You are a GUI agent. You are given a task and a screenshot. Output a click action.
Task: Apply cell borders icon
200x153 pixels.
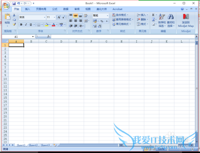(x=39, y=25)
